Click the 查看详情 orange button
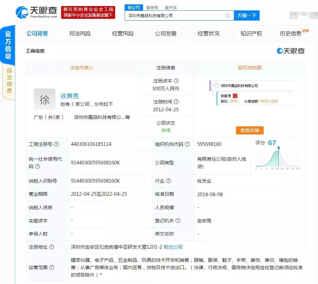Viewport: 318px width, 284px height. (x=249, y=130)
